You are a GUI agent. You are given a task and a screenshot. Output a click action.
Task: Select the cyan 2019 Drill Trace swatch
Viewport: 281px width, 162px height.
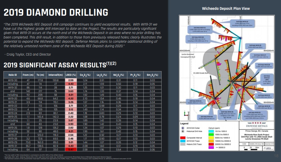pos(183,141)
